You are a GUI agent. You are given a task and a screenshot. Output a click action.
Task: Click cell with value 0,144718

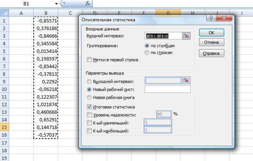pos(46,127)
